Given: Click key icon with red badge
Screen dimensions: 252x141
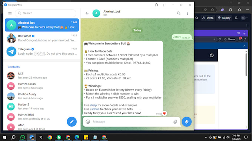Looking at the screenshot, I should 240,39.
